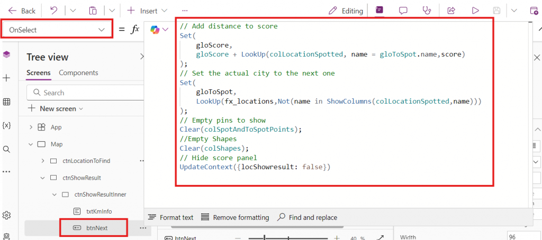This screenshot has width=542, height=240.
Task: Open the Variables {x} icon
Action: tap(6, 125)
